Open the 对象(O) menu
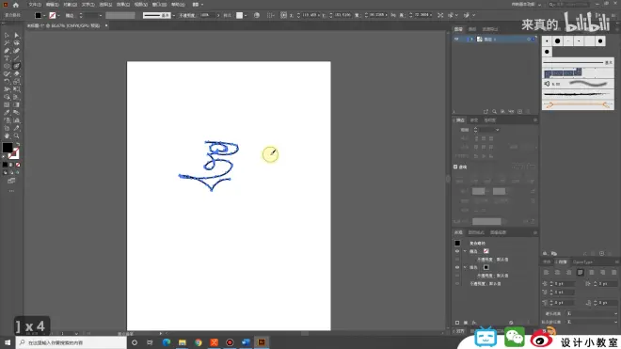 pyautogui.click(x=71, y=5)
